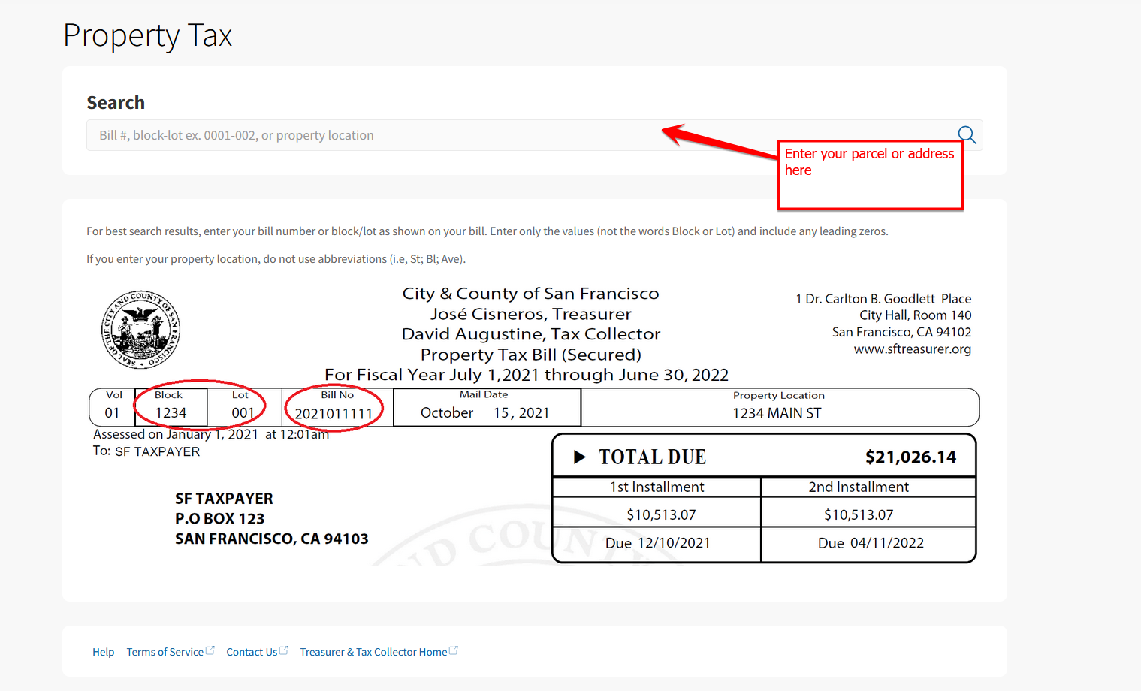Click the total due amount $21,026.14
The image size is (1141, 691).
coord(910,457)
